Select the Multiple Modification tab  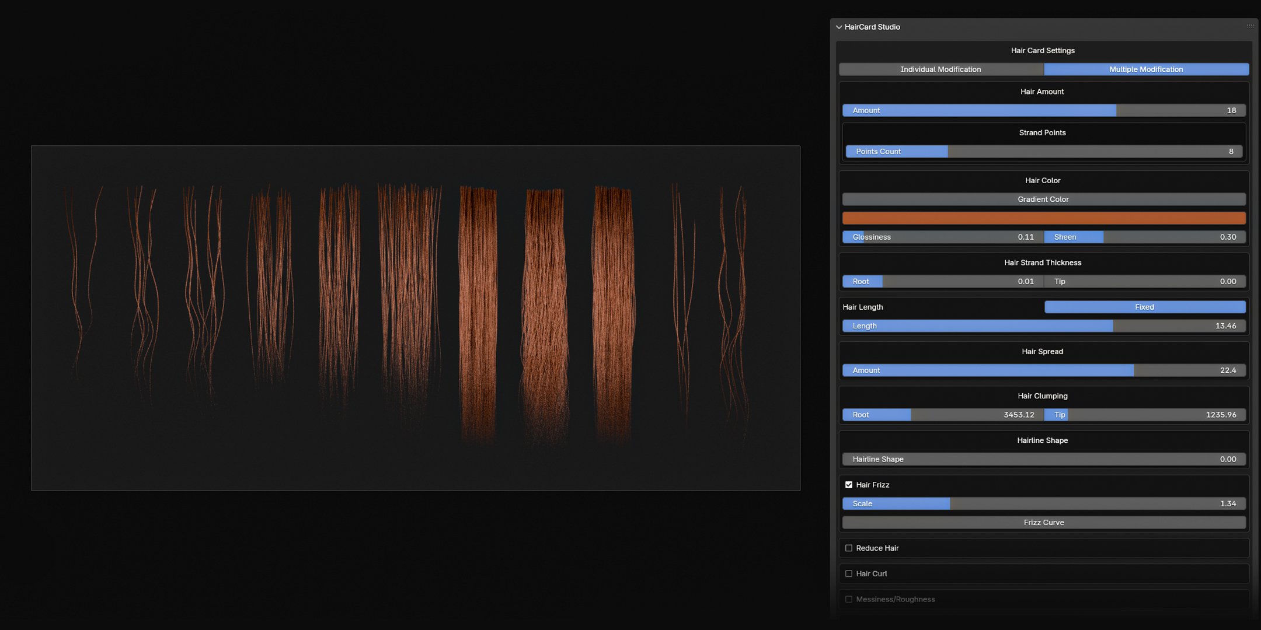[1145, 69]
